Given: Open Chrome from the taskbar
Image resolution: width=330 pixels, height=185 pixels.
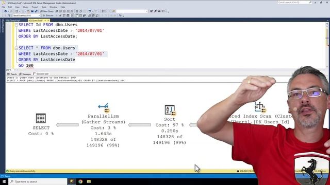Looking at the screenshot, I should 80,181.
